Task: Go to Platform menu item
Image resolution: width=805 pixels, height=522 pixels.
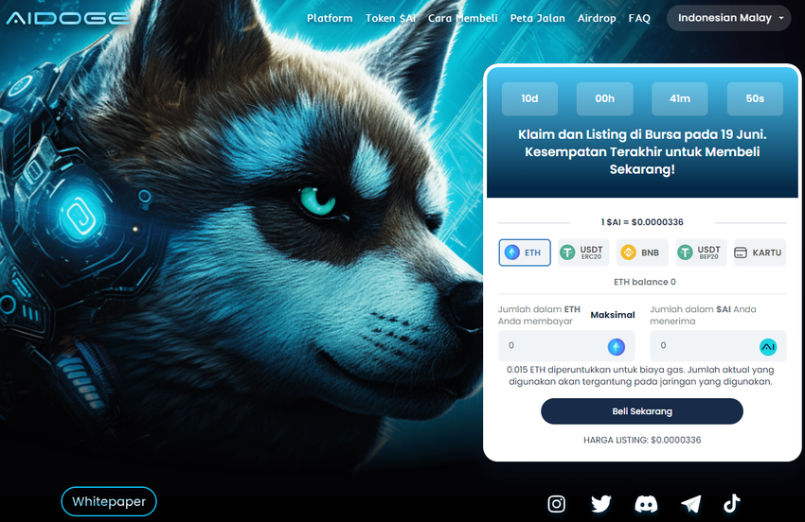Action: [x=330, y=19]
